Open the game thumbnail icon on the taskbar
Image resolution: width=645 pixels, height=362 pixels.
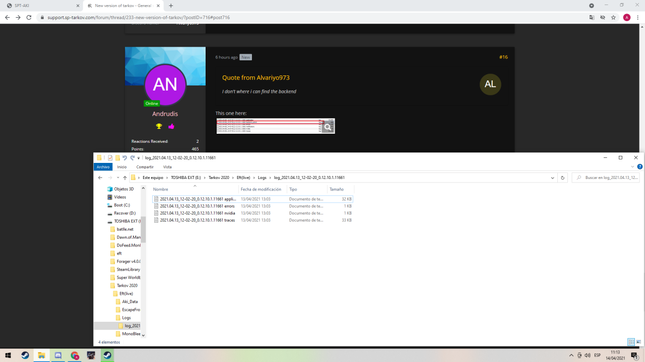pyautogui.click(x=91, y=355)
